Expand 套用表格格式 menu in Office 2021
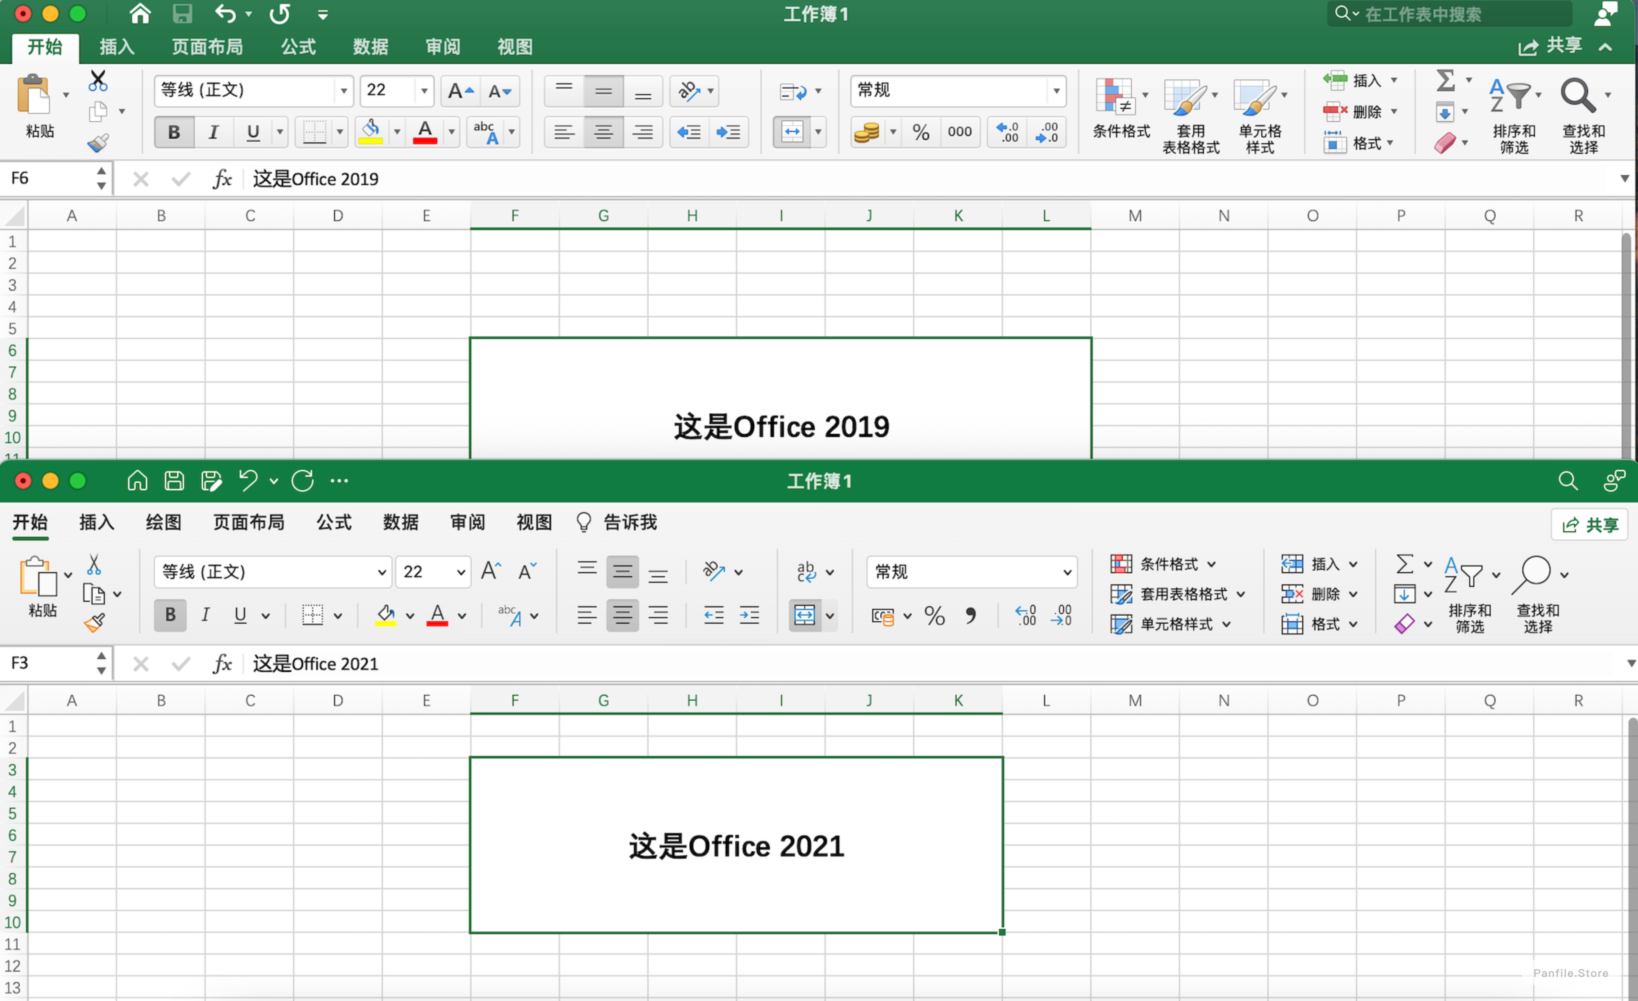1638x1001 pixels. [1240, 595]
